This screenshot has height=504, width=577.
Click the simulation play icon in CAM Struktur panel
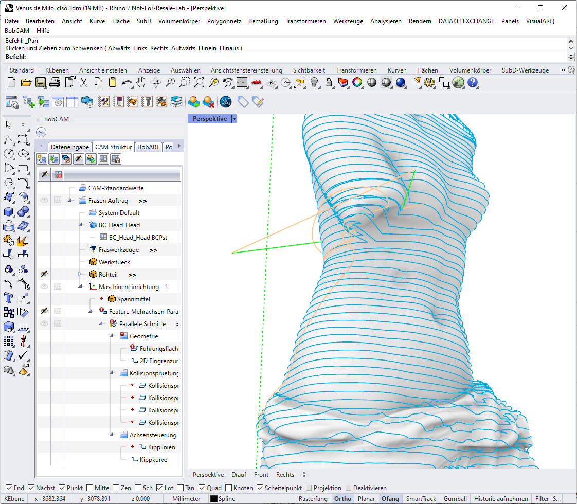pyautogui.click(x=90, y=159)
